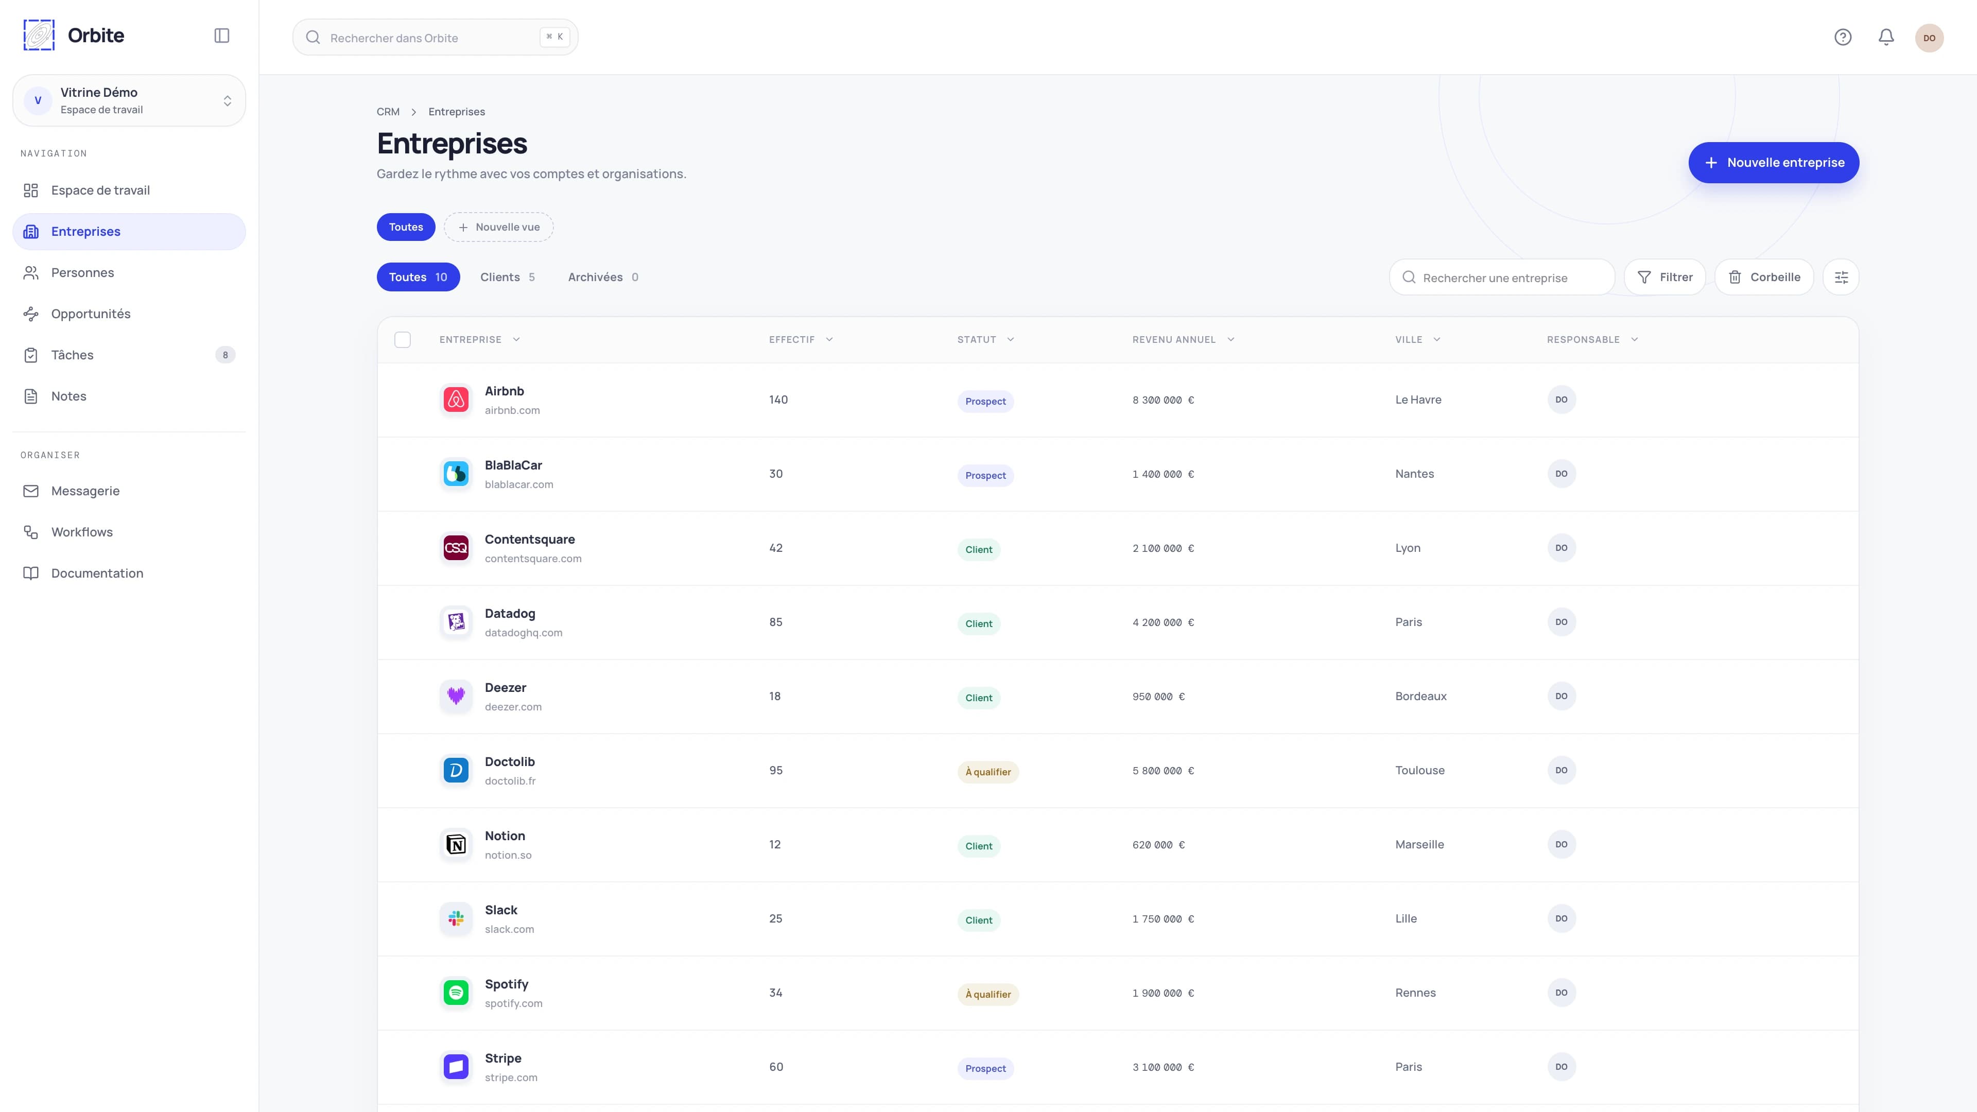Select the Toutes saved view pill
Screen dimensions: 1977x1112
[405, 227]
